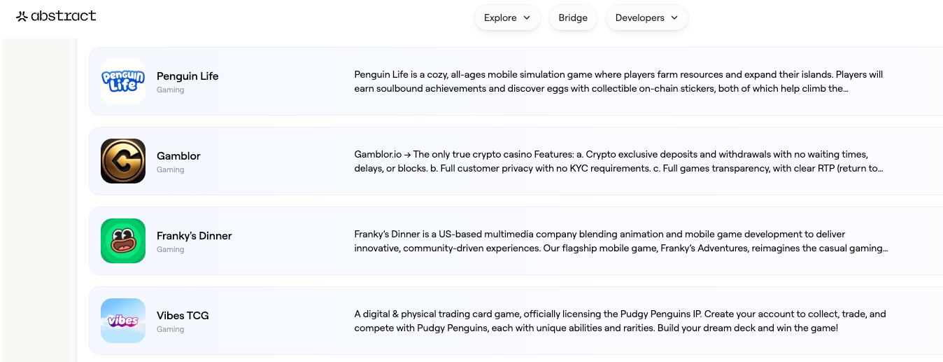Select the Franky's Dinner title

(194, 236)
